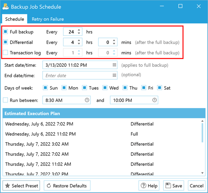Open Help with question mark button
This screenshot has width=208, height=193.
click(149, 186)
